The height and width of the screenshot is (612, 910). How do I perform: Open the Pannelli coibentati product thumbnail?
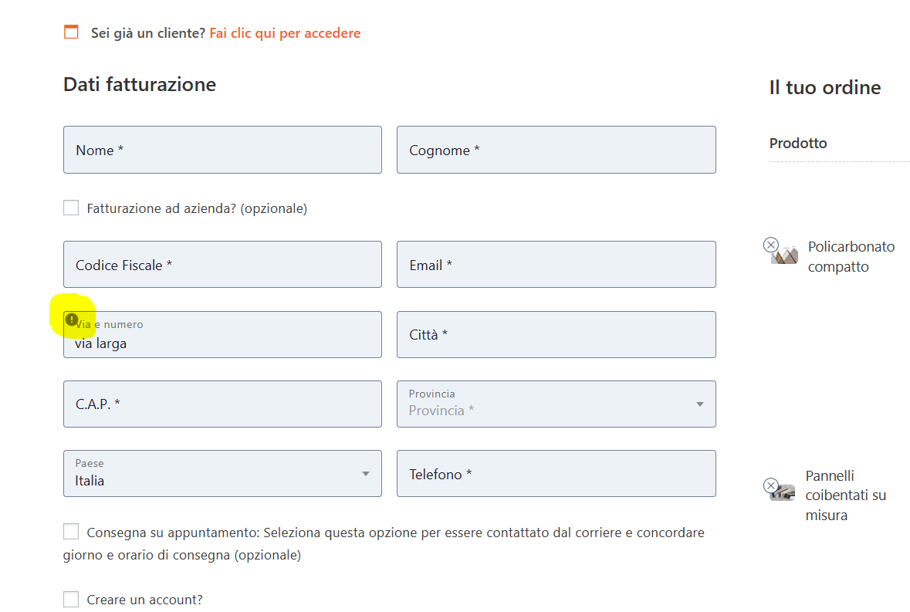[783, 492]
